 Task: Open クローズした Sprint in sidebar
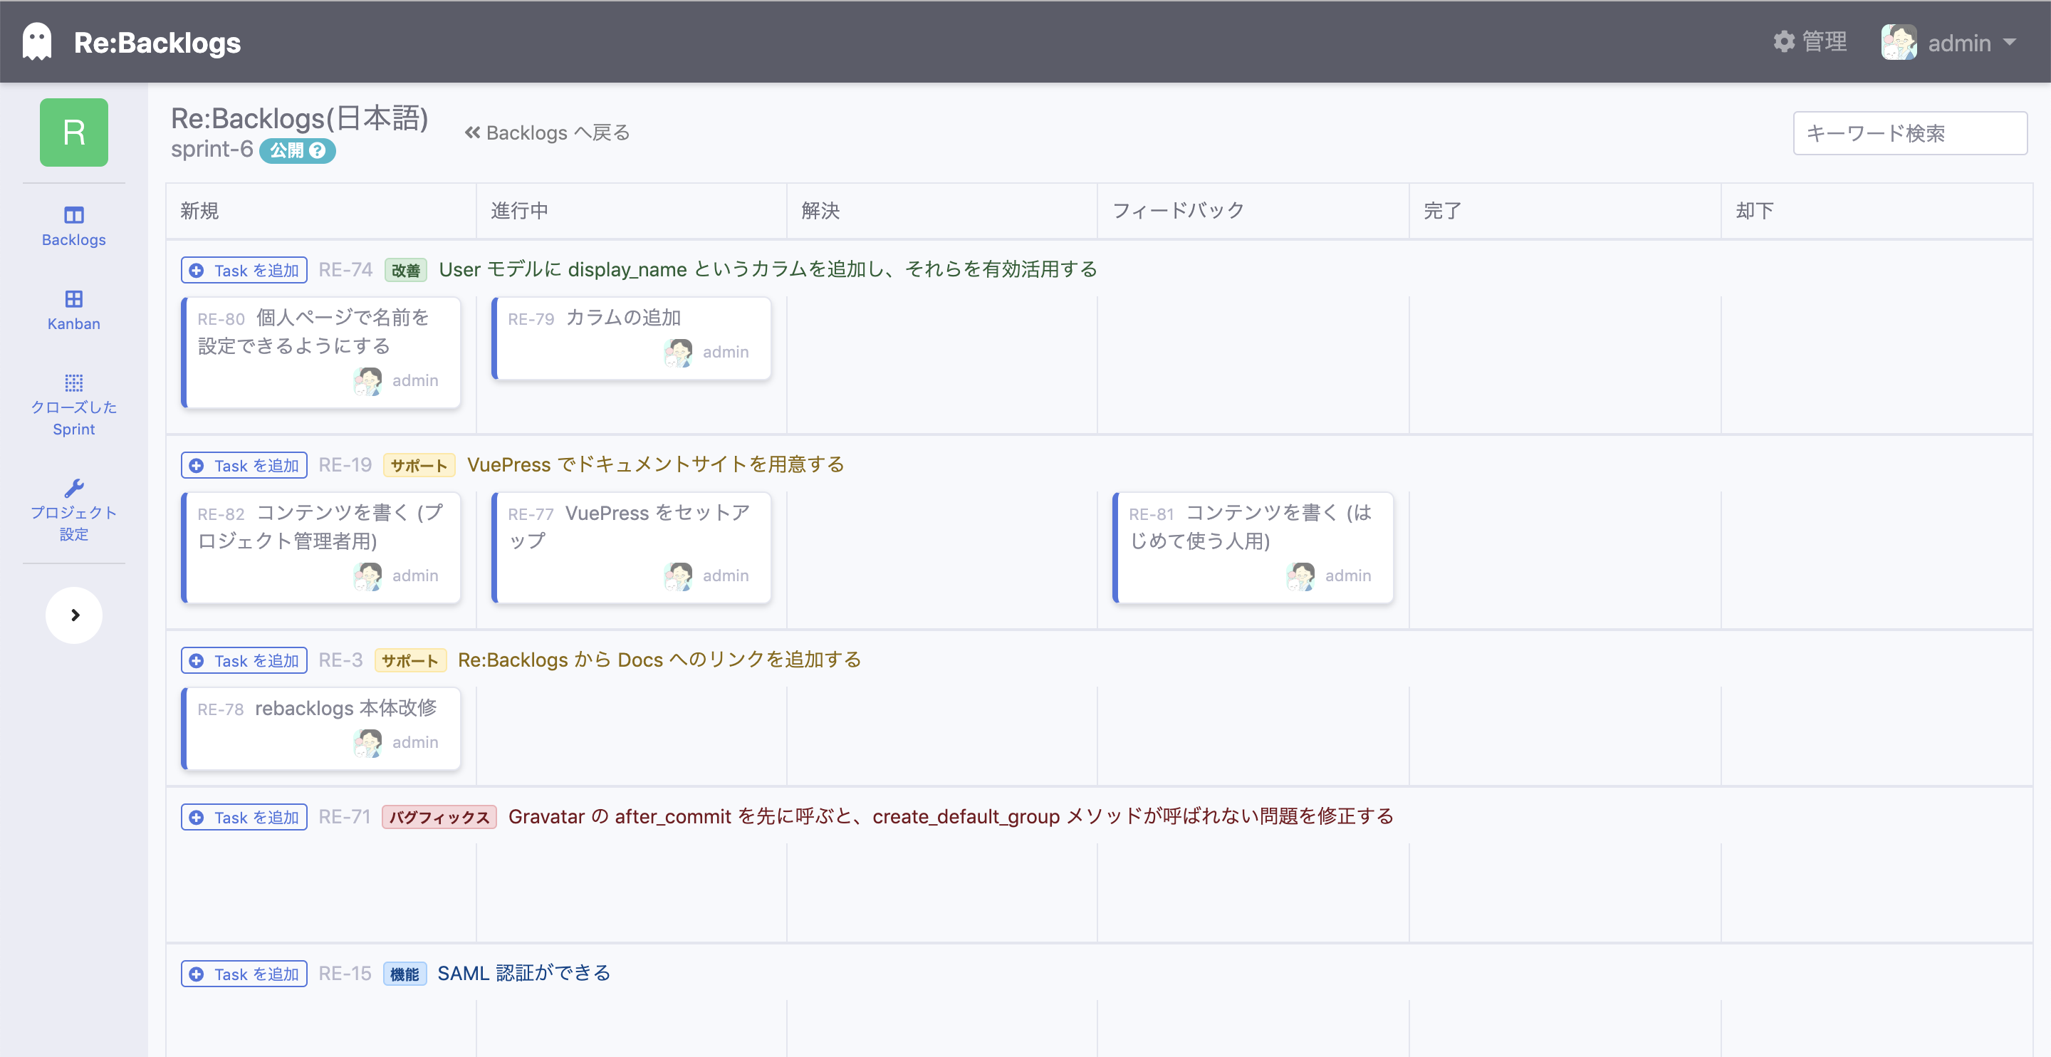[73, 405]
